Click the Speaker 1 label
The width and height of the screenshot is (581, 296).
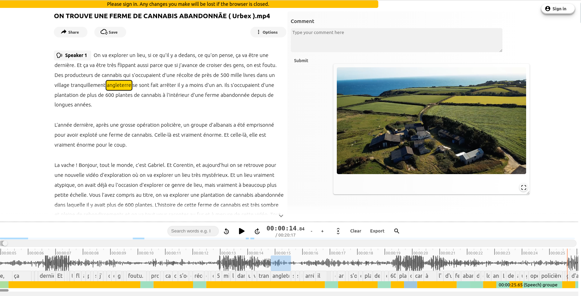(x=72, y=55)
